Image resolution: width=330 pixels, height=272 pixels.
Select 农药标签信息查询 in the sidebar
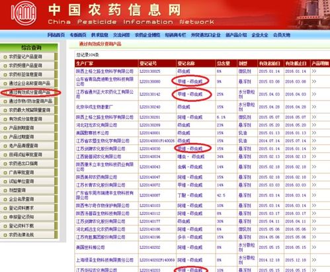(x=25, y=74)
